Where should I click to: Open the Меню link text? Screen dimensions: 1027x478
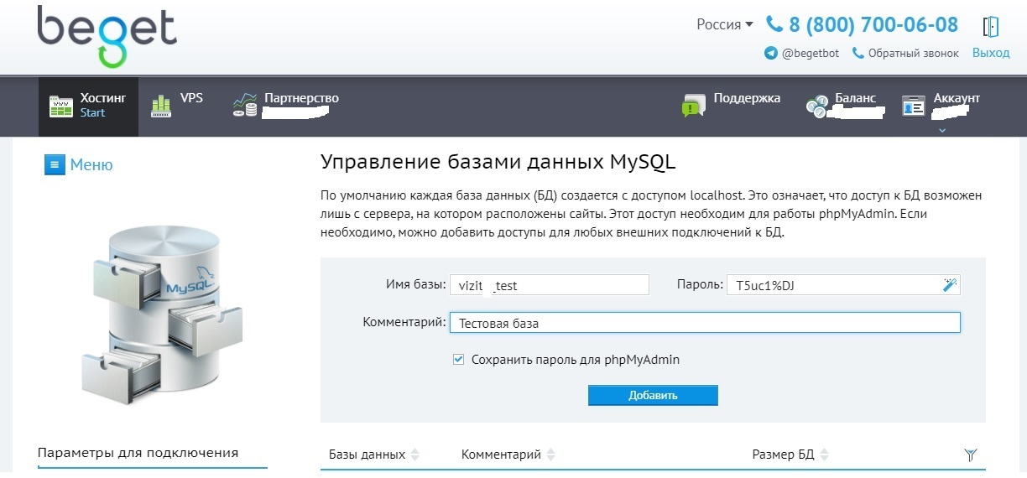tap(91, 164)
